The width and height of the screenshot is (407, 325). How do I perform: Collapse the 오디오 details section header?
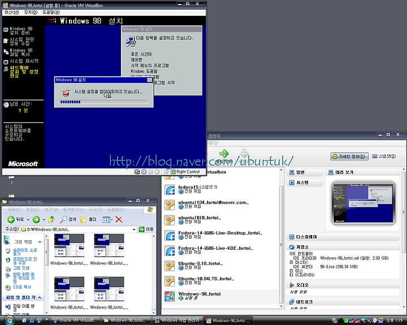pos(343,285)
